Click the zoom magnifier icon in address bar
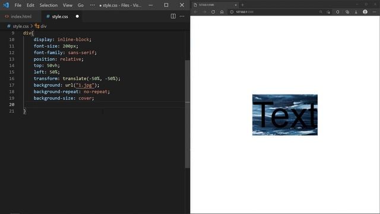Image resolution: width=380 pixels, height=214 pixels. 321,12
